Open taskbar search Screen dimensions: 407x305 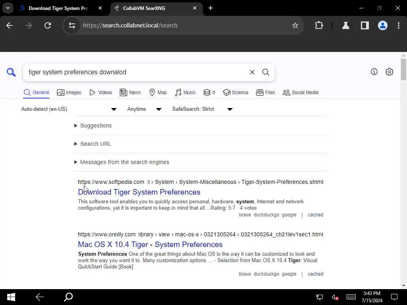(x=68, y=297)
